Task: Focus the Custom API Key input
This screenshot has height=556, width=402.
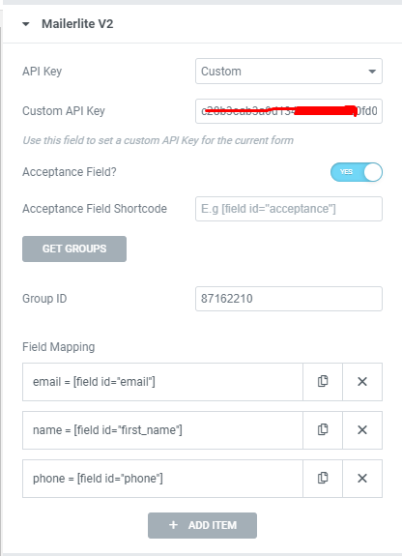Action: tap(289, 111)
